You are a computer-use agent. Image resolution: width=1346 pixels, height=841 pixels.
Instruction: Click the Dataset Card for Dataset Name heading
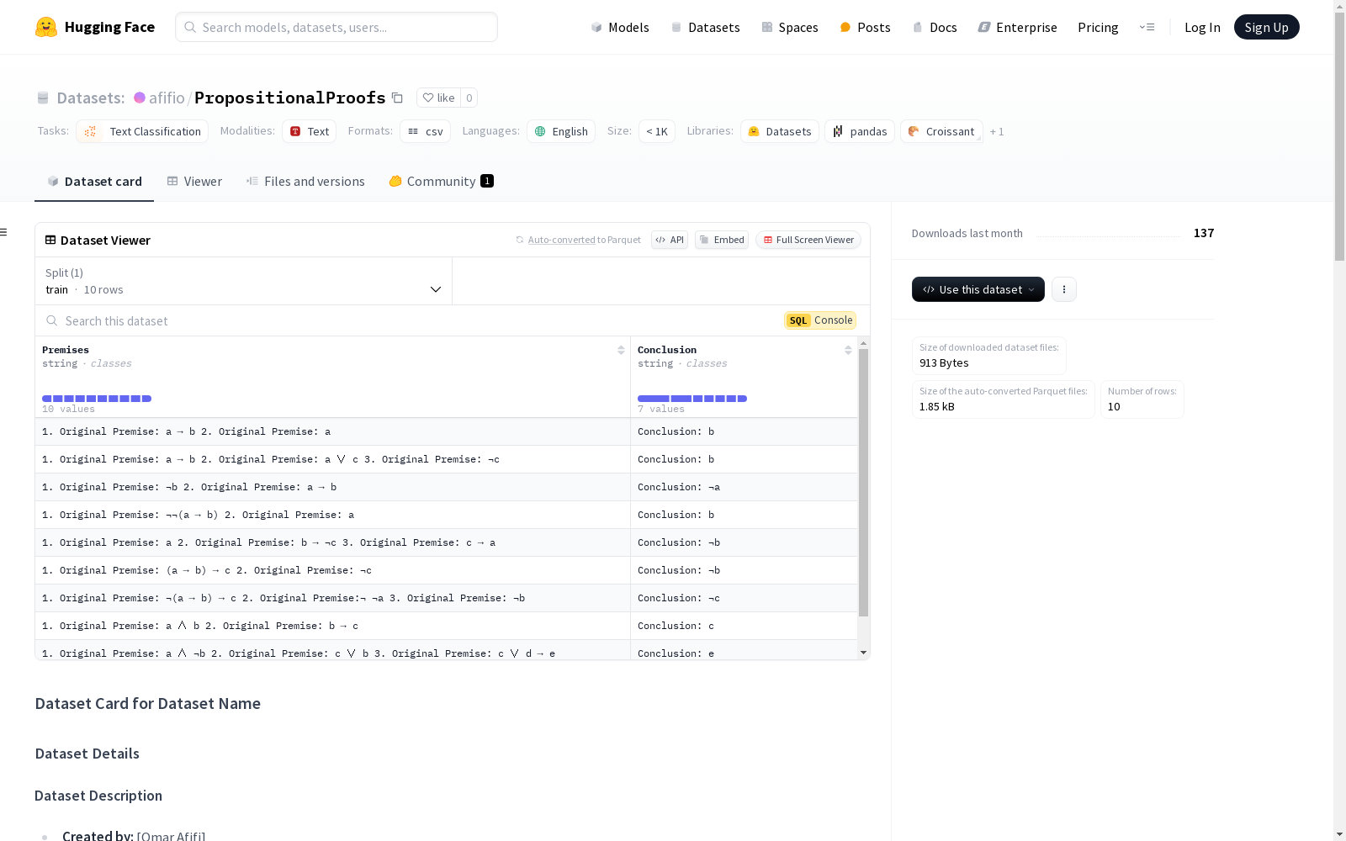pyautogui.click(x=148, y=703)
